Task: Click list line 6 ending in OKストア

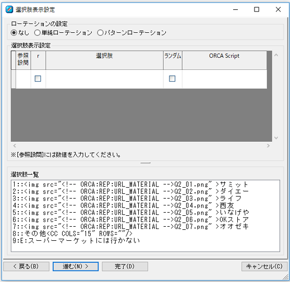Action: [130, 219]
